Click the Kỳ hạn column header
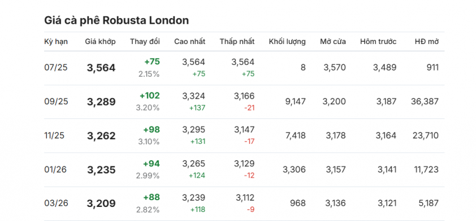This screenshot has height=221, width=476. pos(56,42)
